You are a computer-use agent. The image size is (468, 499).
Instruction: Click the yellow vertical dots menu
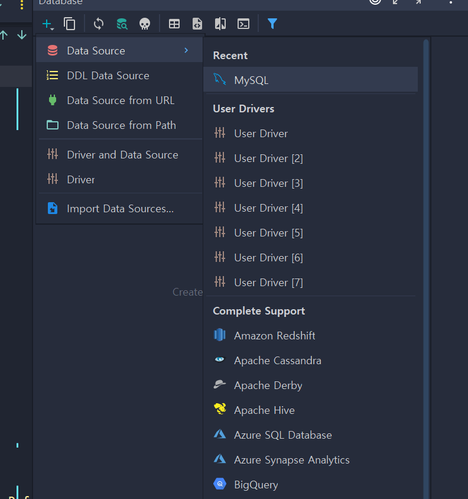click(22, 5)
